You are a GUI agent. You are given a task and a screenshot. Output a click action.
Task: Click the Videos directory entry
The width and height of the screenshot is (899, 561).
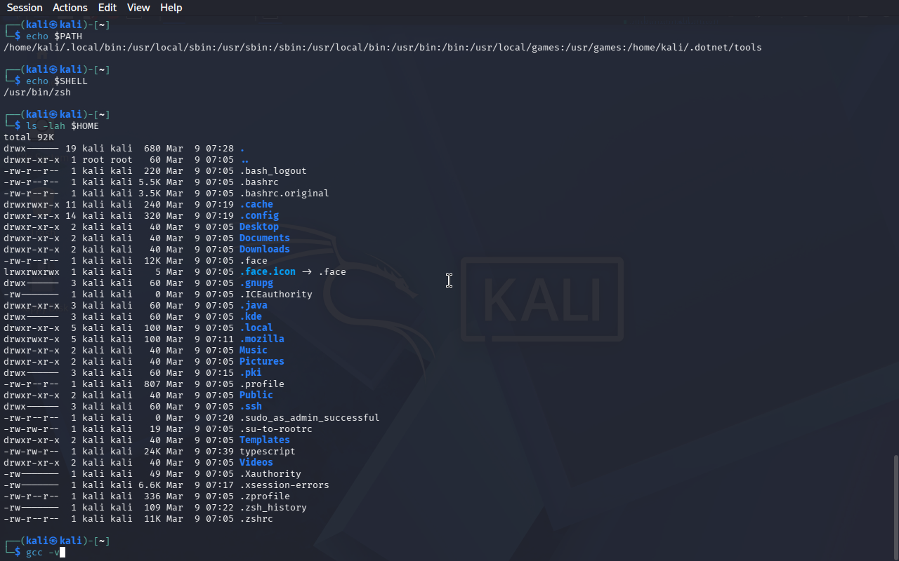[x=256, y=463]
